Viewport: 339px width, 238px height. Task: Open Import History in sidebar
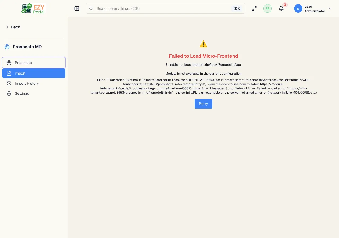pyautogui.click(x=34, y=83)
